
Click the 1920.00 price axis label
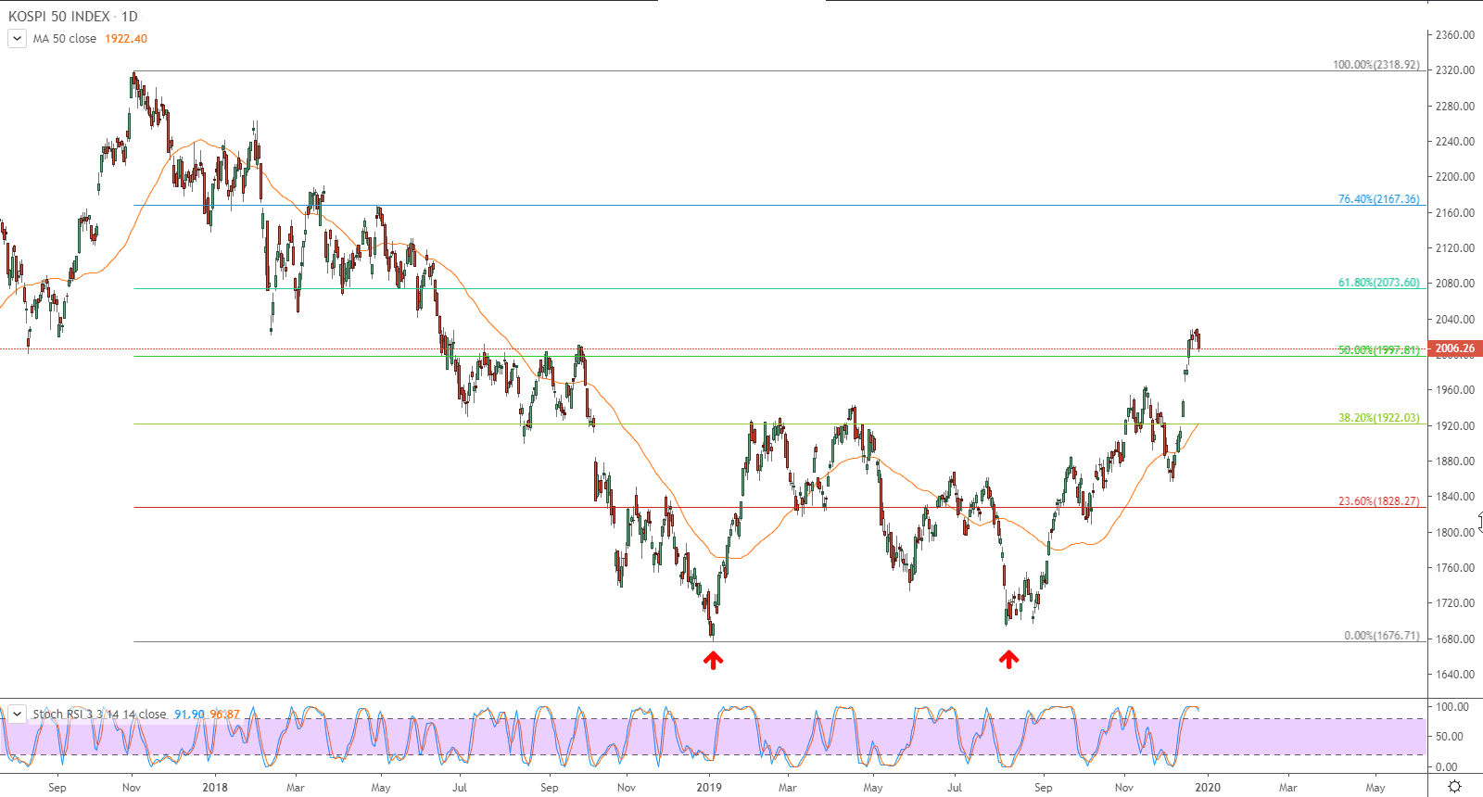(x=1455, y=426)
